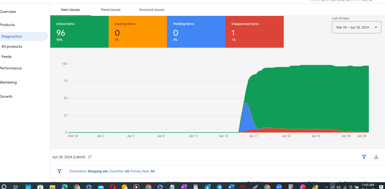Go to Feeds in the sidebar
The height and width of the screenshot is (189, 385).
coord(7,57)
